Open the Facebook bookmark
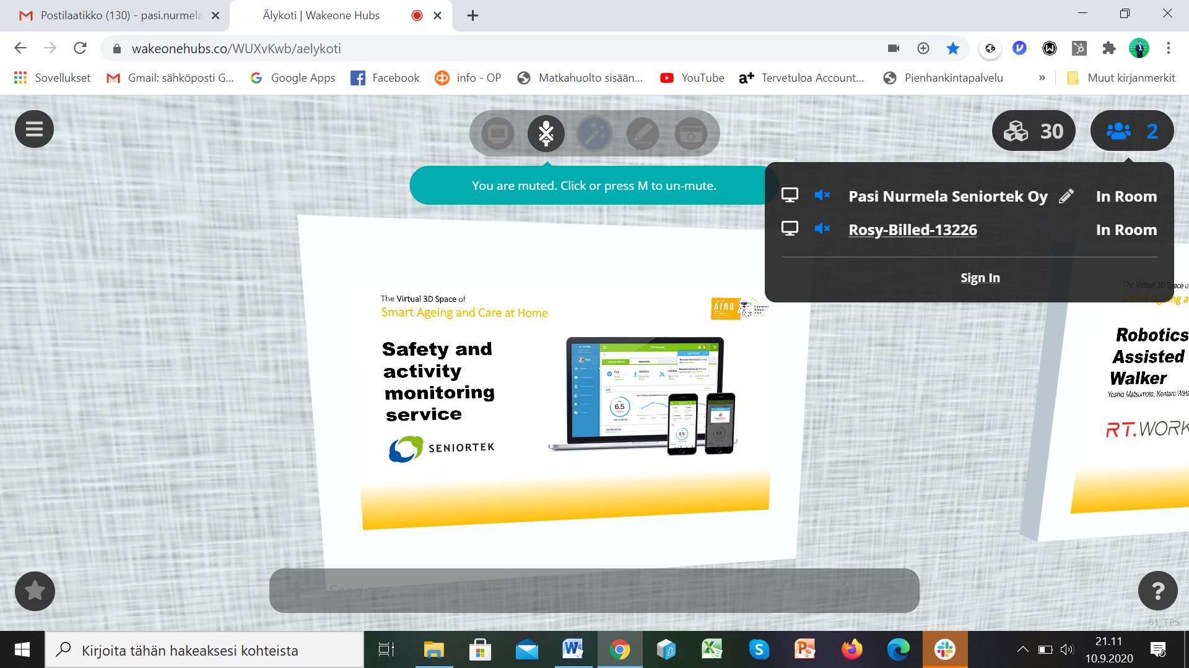 pos(385,78)
